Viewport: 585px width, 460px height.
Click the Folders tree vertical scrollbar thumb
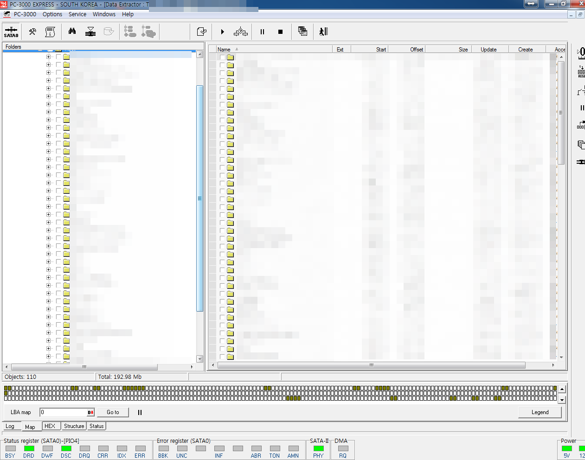pos(200,198)
